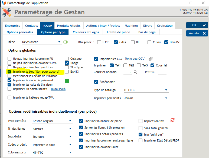Viewport: 209px width, 158px height.
Task: Click the Texte des CGV link
Action: coord(135,59)
